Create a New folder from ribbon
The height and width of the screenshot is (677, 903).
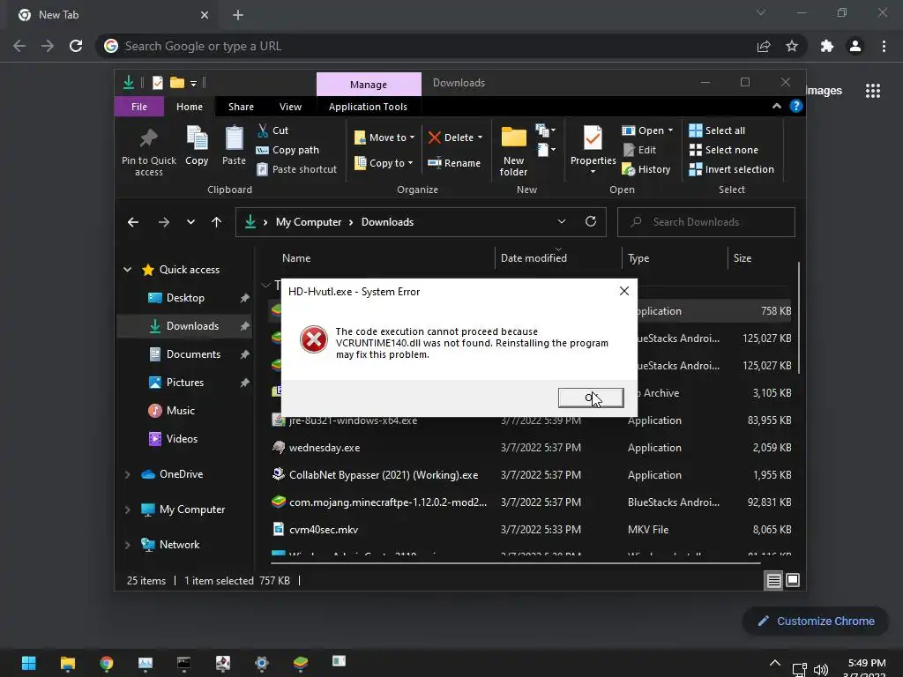click(514, 152)
